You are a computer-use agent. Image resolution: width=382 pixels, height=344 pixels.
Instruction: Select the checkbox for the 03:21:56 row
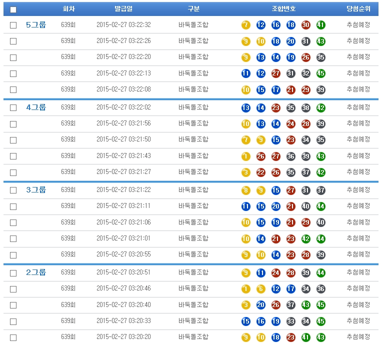point(13,123)
